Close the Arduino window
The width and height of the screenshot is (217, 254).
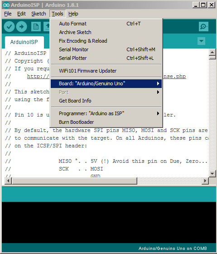[212, 5]
